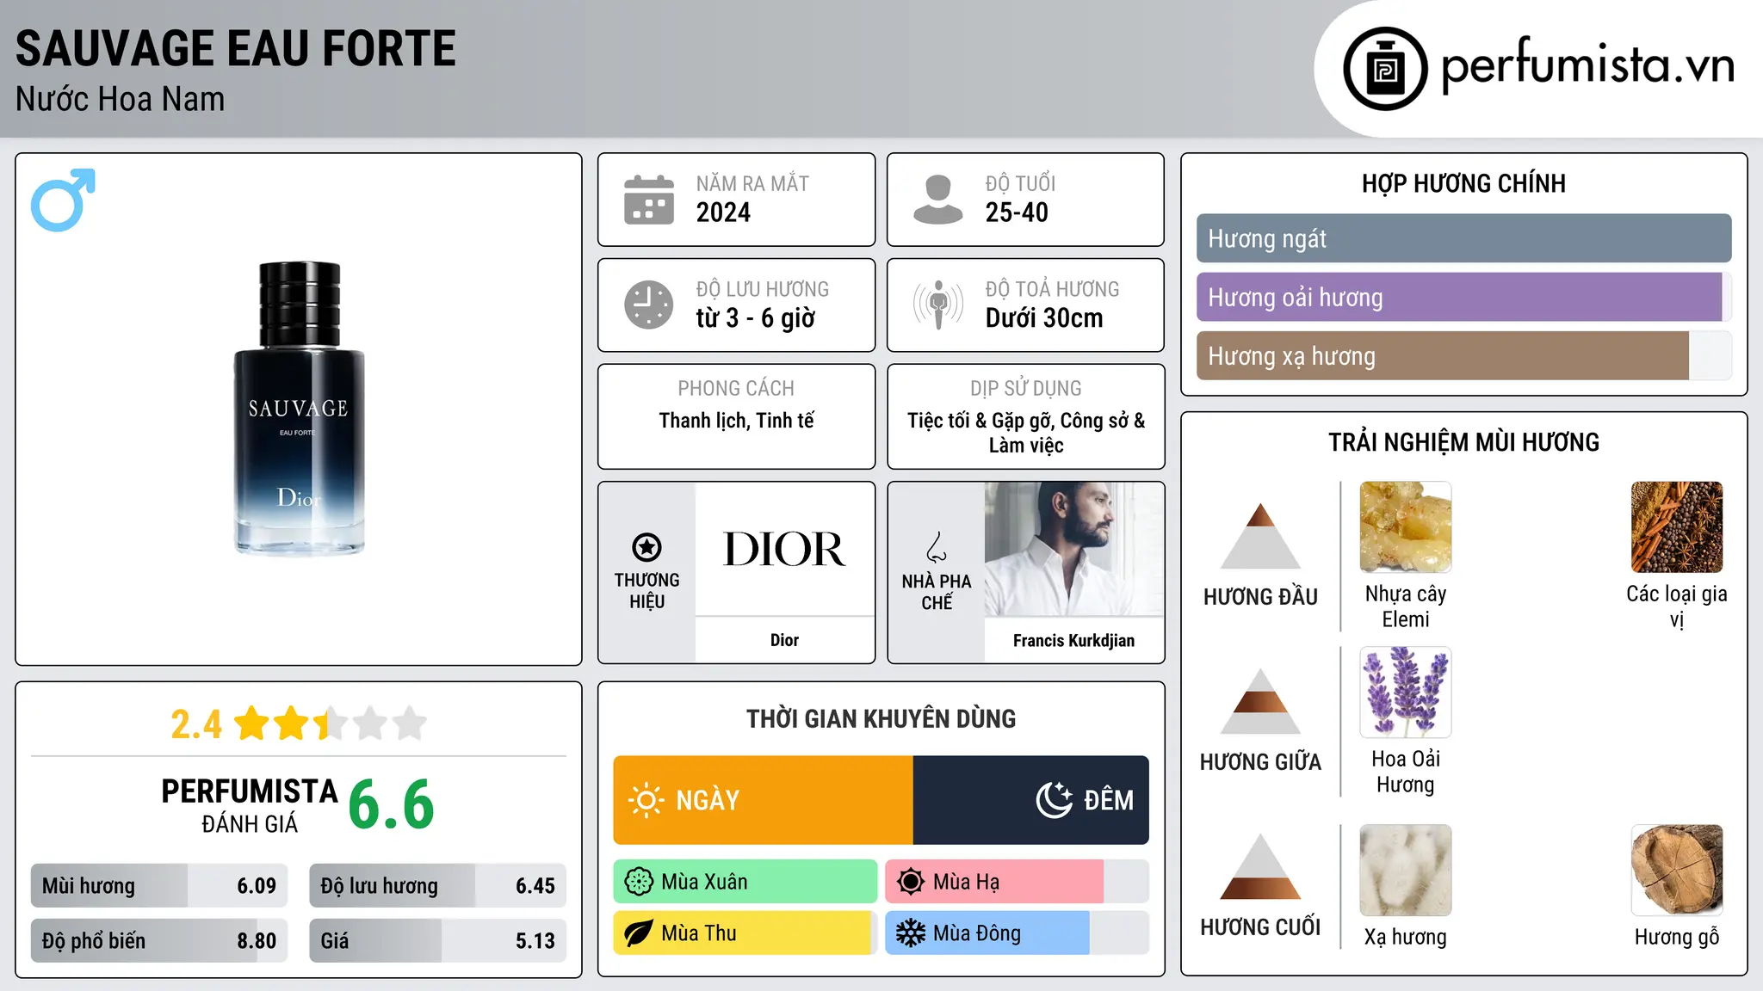
Task: Select the Mùa Thu season bar
Action: pyautogui.click(x=745, y=933)
